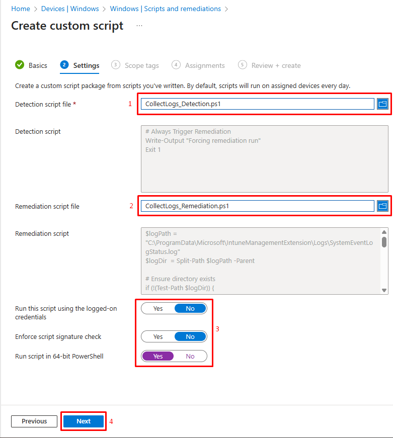Image resolution: width=393 pixels, height=438 pixels.
Task: Click the detection script file name field
Action: [x=257, y=104]
